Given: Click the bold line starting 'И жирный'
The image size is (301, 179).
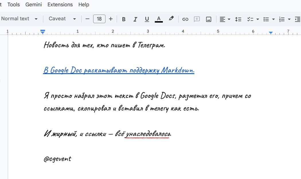Looking at the screenshot, I should (107, 134).
